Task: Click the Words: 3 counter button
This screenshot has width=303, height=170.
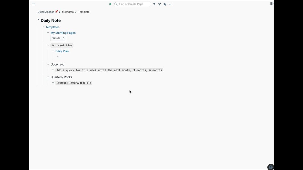Action: click(x=58, y=38)
